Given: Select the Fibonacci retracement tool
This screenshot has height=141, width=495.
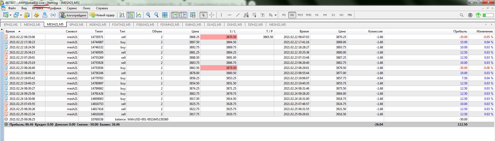Looking at the screenshot, I should (254, 15).
